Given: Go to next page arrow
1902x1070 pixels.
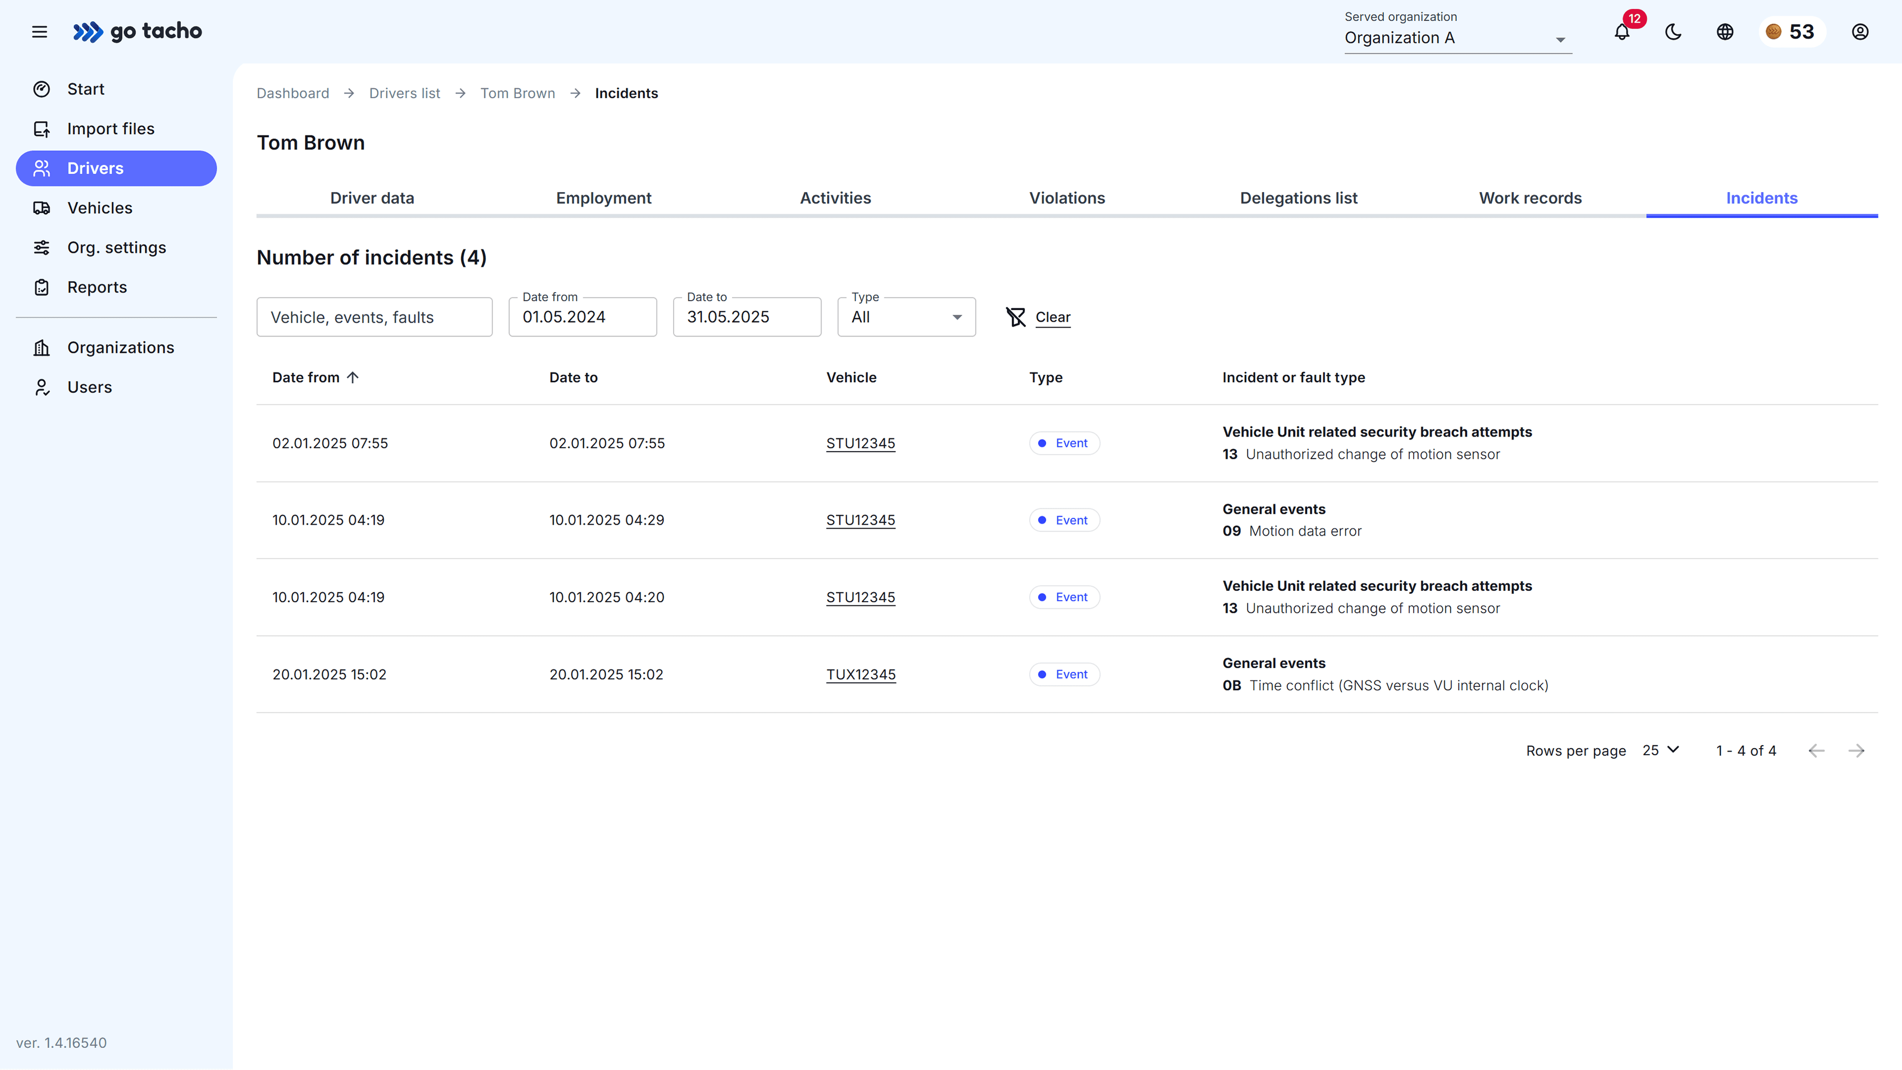Looking at the screenshot, I should tap(1856, 751).
